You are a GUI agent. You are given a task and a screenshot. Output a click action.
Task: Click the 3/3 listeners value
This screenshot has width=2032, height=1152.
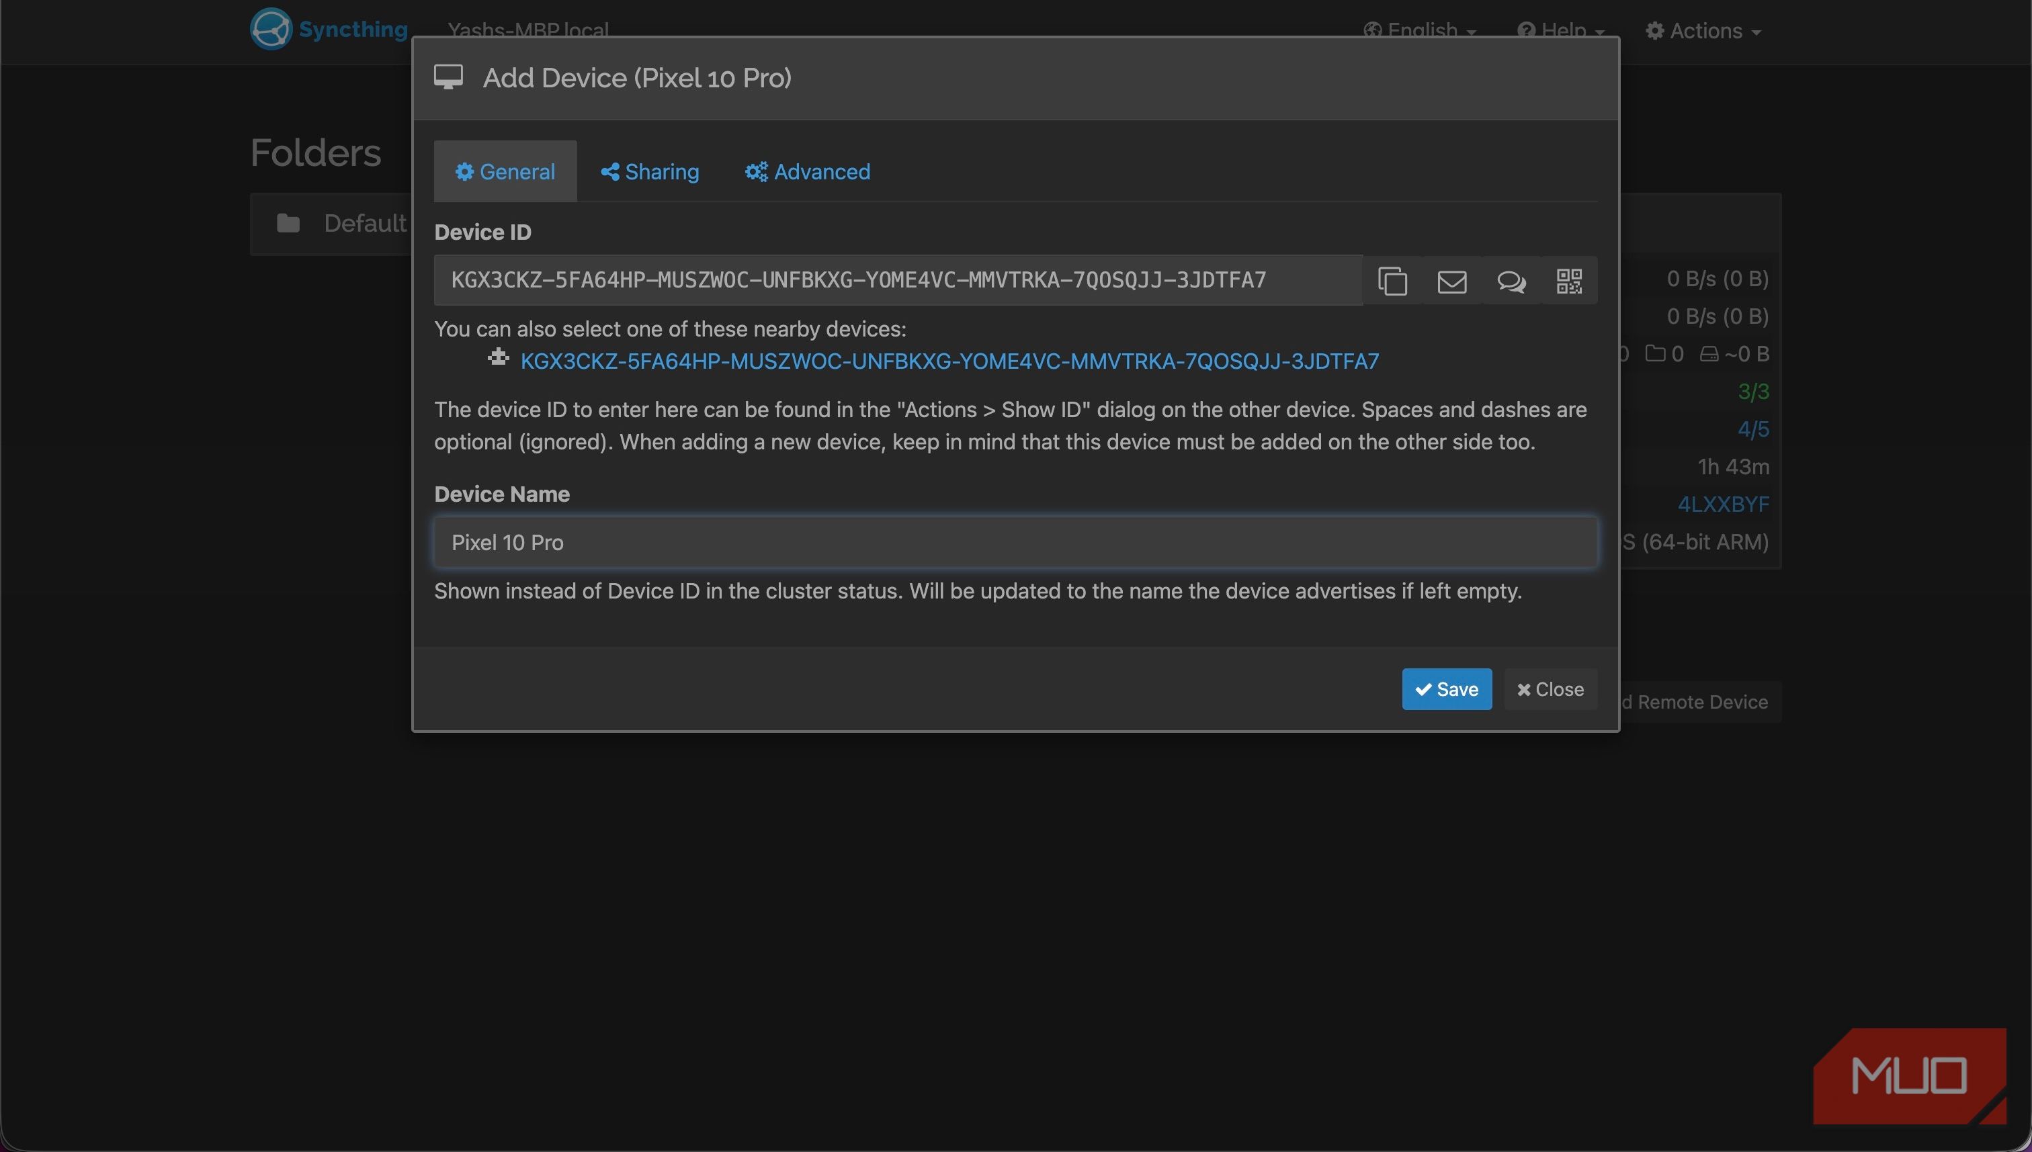[x=1753, y=392]
